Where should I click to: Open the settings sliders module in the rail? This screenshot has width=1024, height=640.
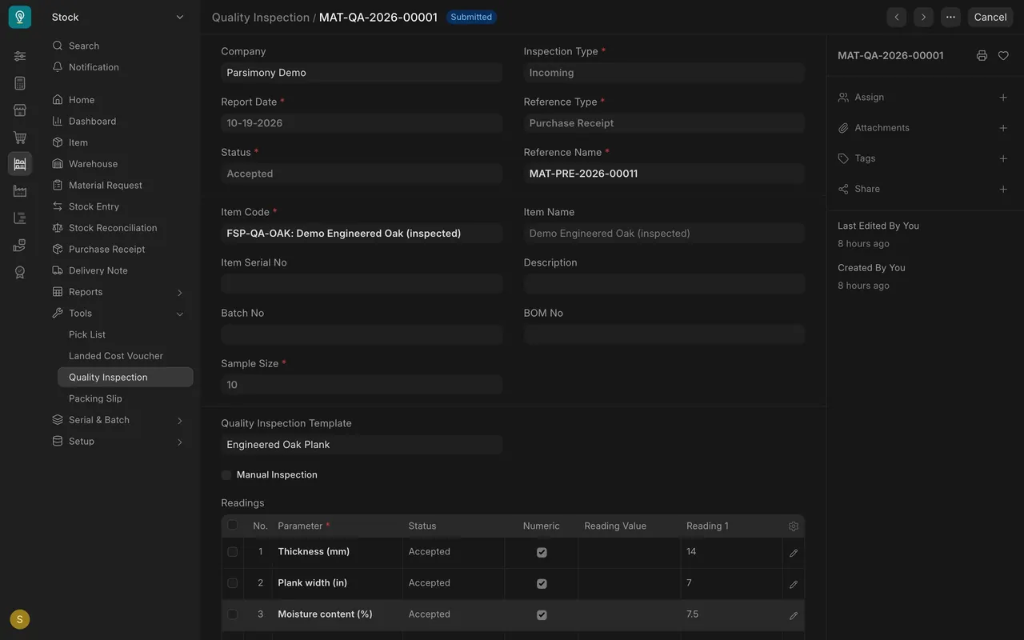click(x=20, y=56)
